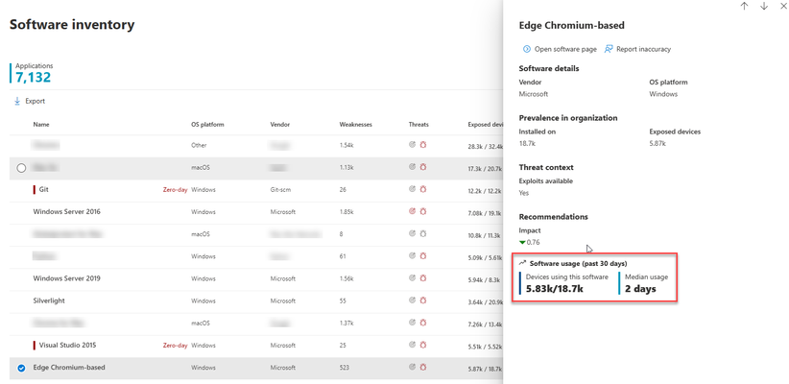Click Visual Studio 2015 bug icon
789x384 pixels.
tap(423, 345)
